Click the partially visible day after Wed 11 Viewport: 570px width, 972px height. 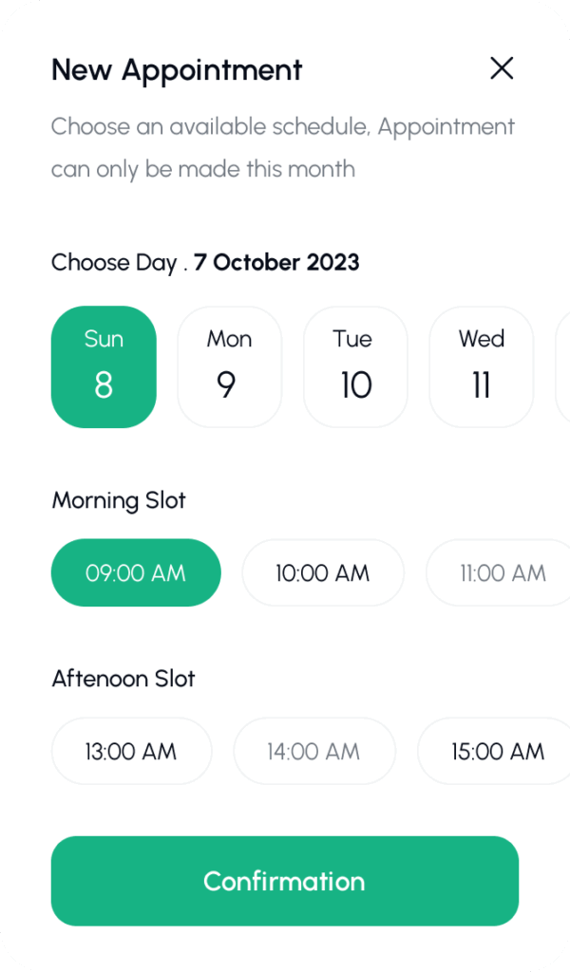pos(563,366)
